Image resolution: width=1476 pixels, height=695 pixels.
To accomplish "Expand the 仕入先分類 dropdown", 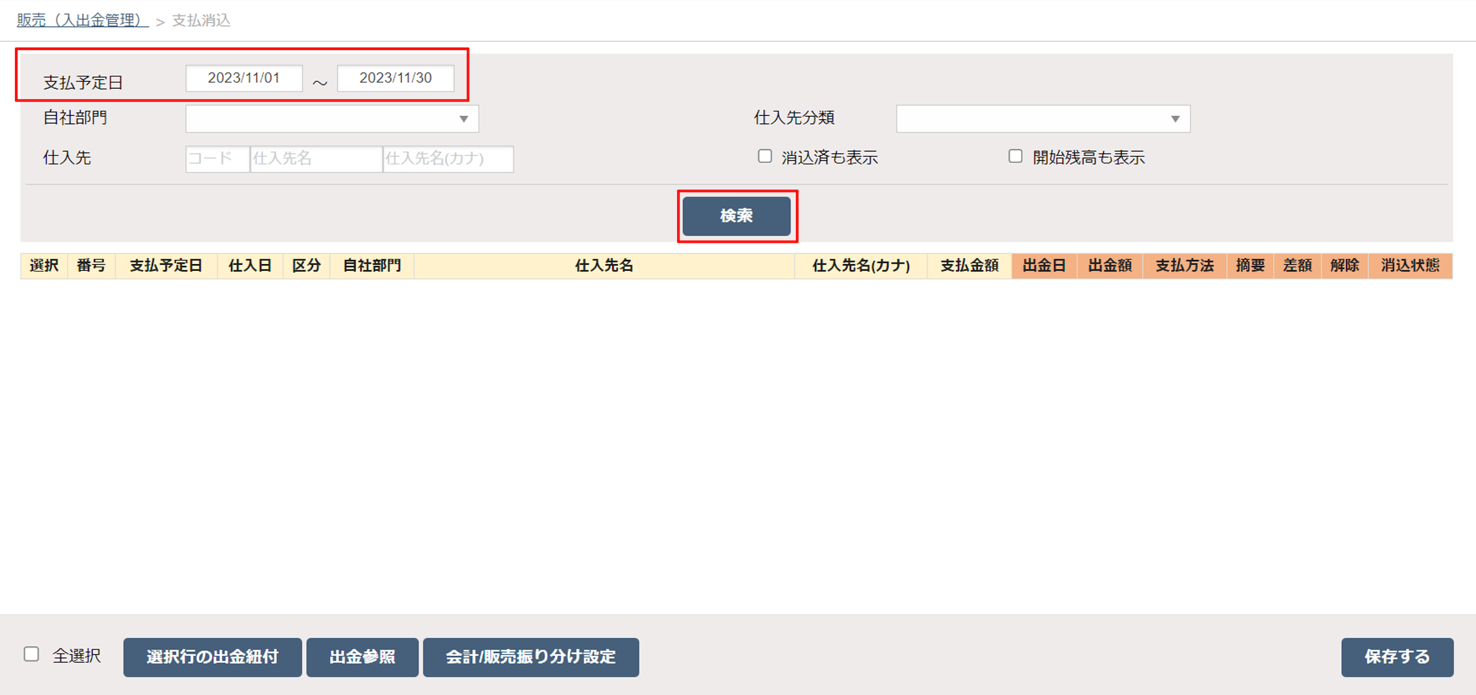I will pos(1042,119).
